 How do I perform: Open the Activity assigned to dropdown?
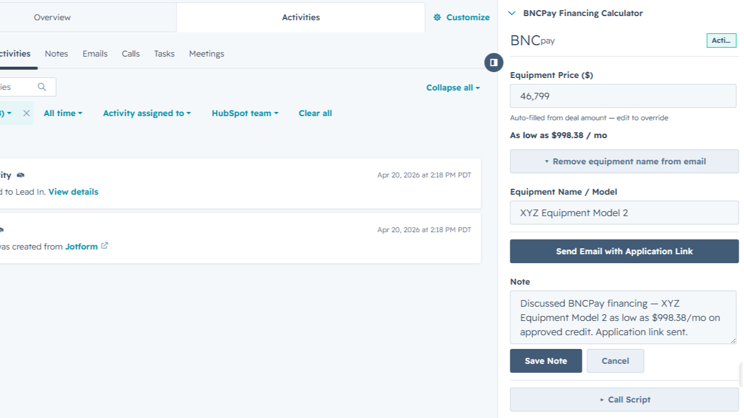[x=147, y=113]
